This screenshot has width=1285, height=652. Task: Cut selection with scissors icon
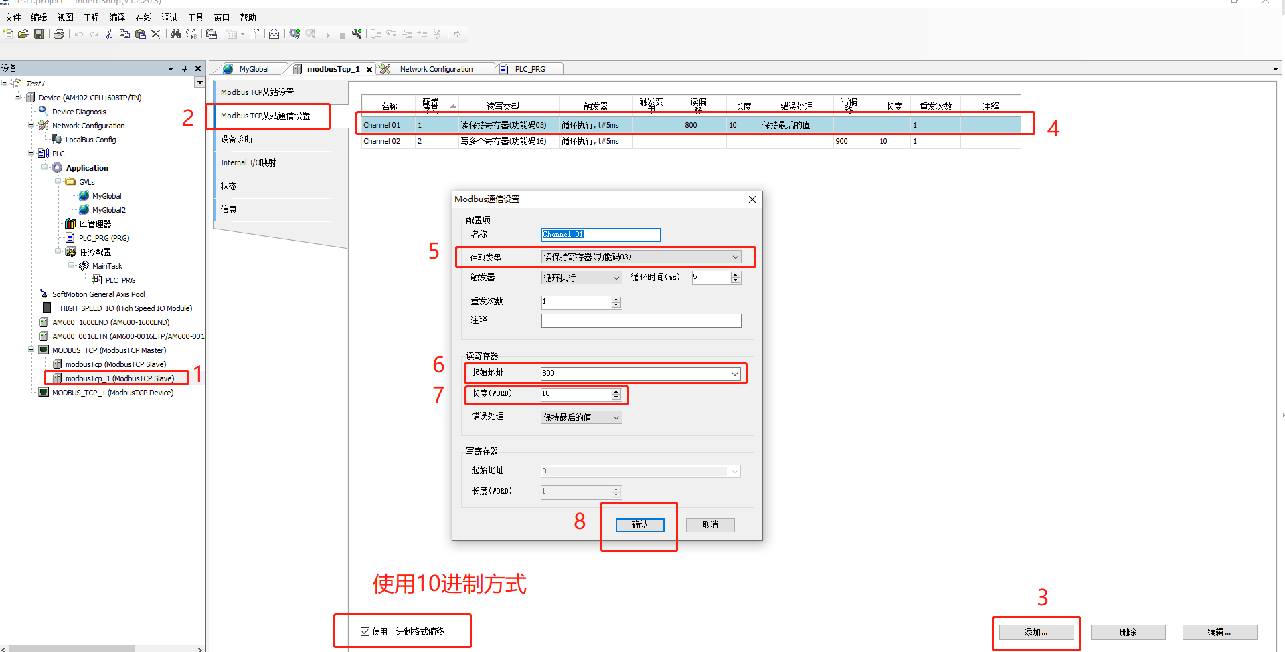[109, 34]
